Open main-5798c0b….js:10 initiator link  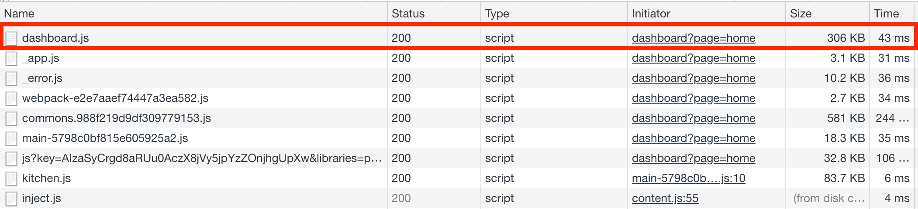point(689,178)
